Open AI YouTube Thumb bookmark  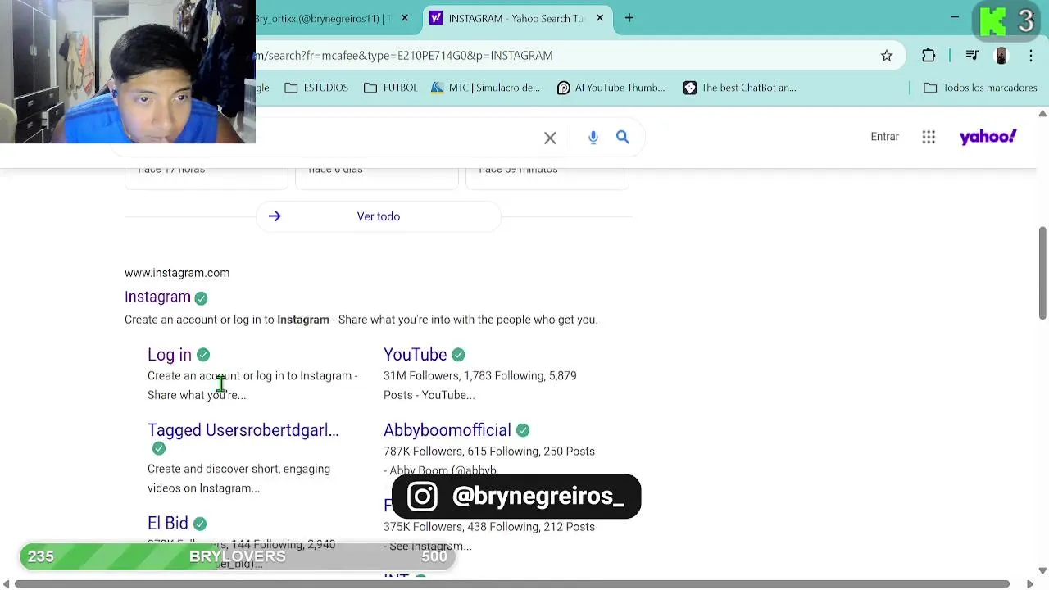click(x=611, y=88)
